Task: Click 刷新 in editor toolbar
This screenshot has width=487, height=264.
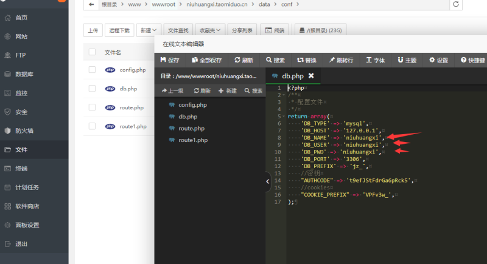Action: tap(244, 60)
